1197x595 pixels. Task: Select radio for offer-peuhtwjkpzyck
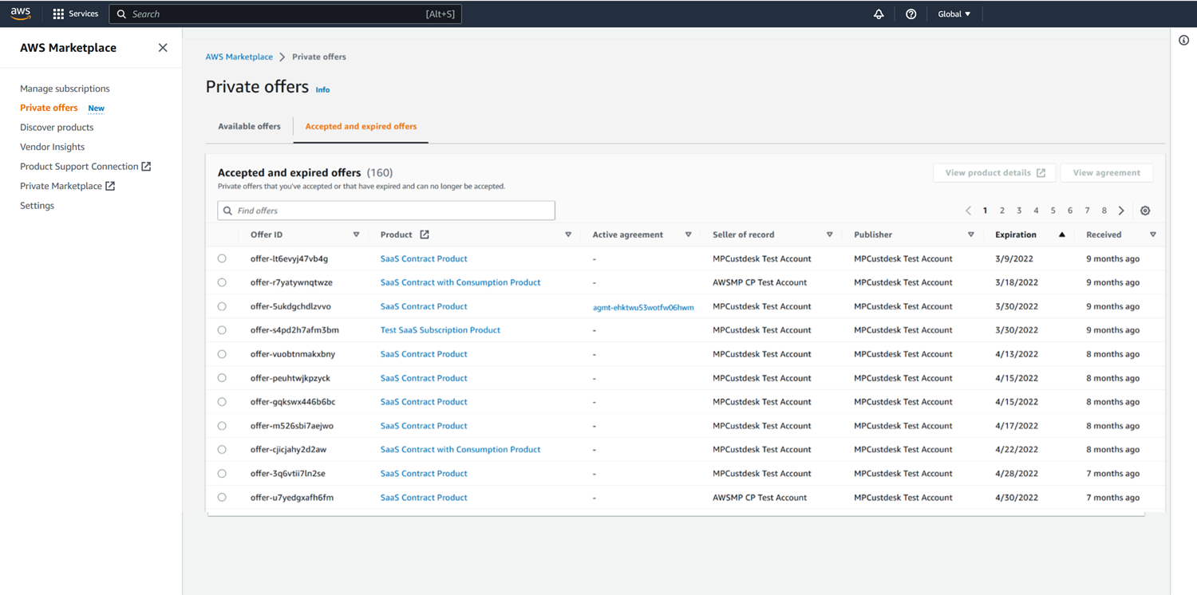click(222, 378)
